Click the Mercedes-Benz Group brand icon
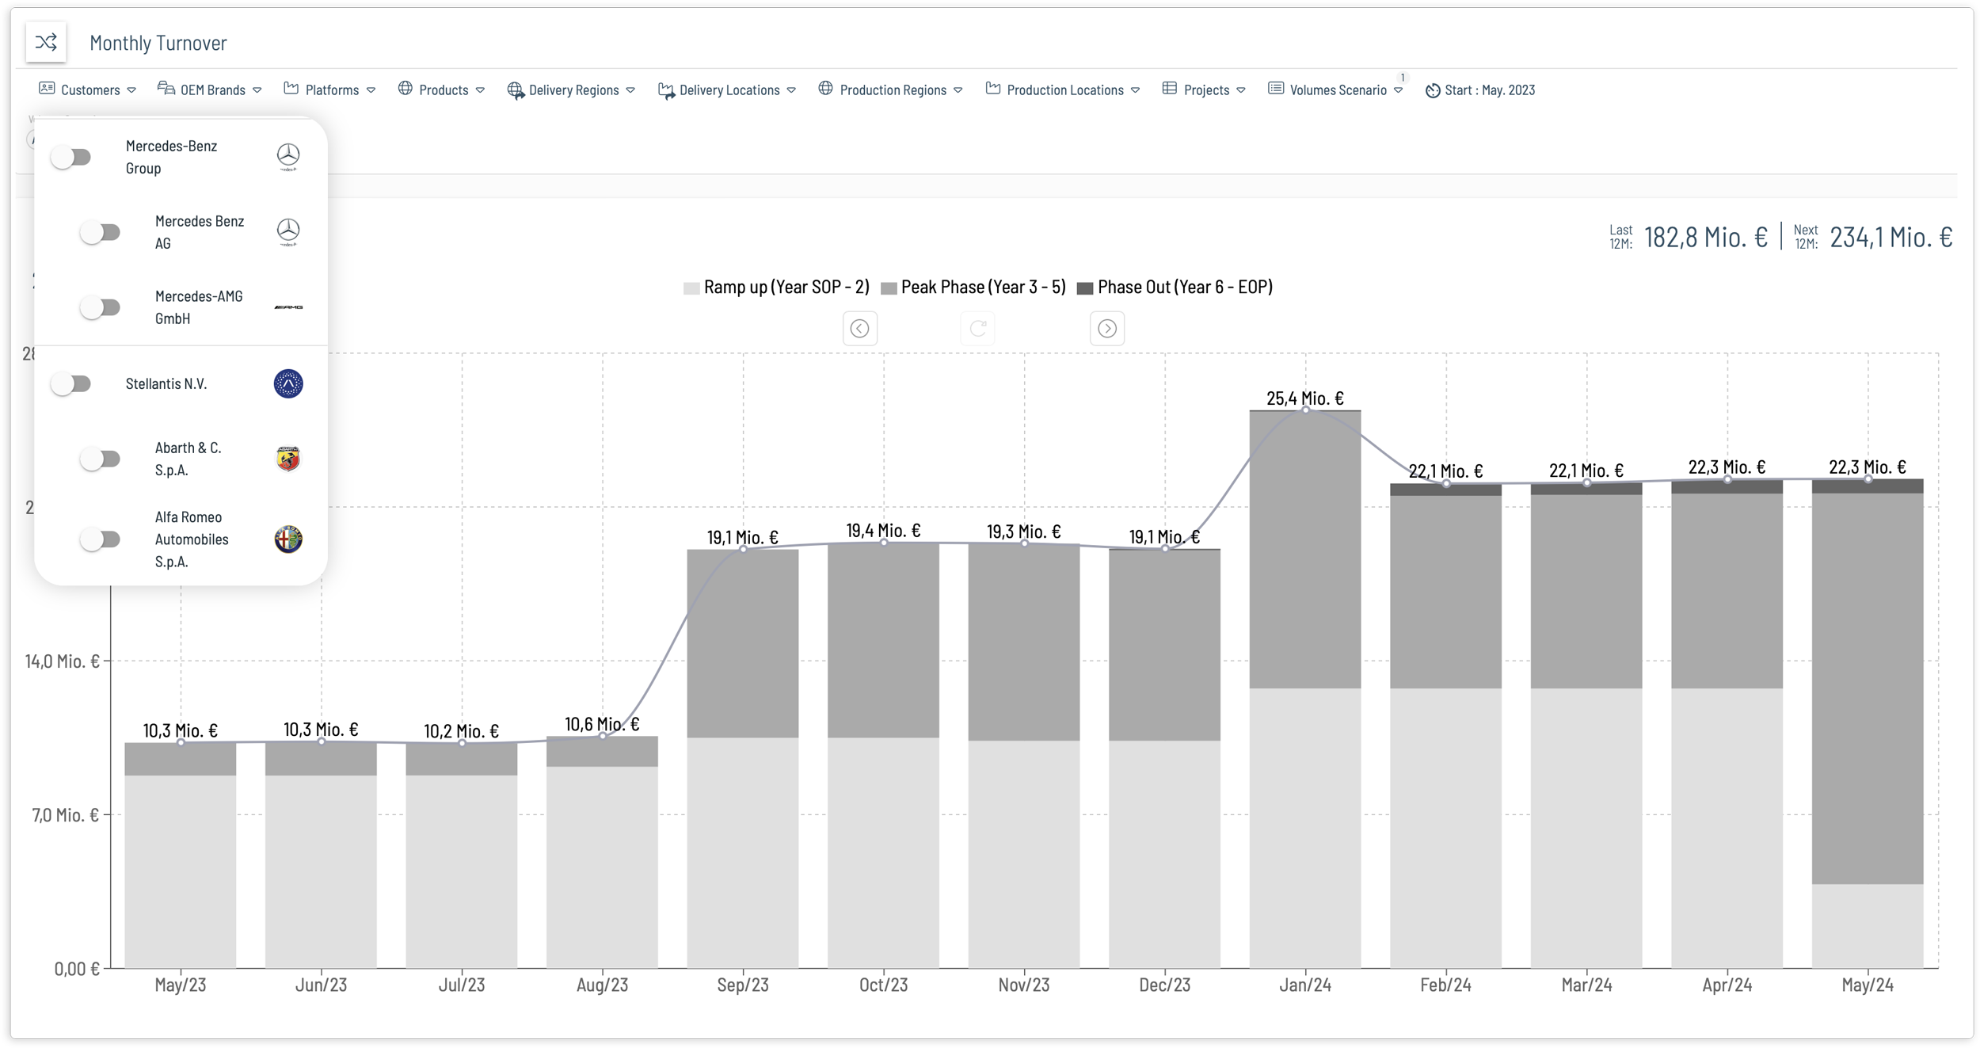Viewport: 1980px width, 1048px height. 288,156
